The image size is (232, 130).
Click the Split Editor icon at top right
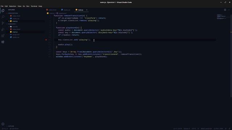(x=225, y=10)
